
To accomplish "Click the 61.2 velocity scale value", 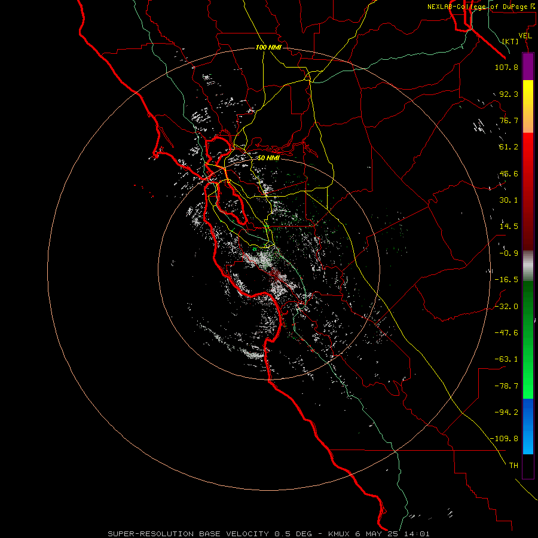I will pyautogui.click(x=509, y=147).
